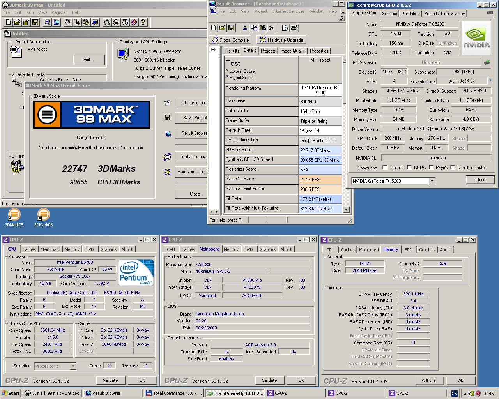
Task: Click language indicator CS in system tray
Action: pos(454,394)
